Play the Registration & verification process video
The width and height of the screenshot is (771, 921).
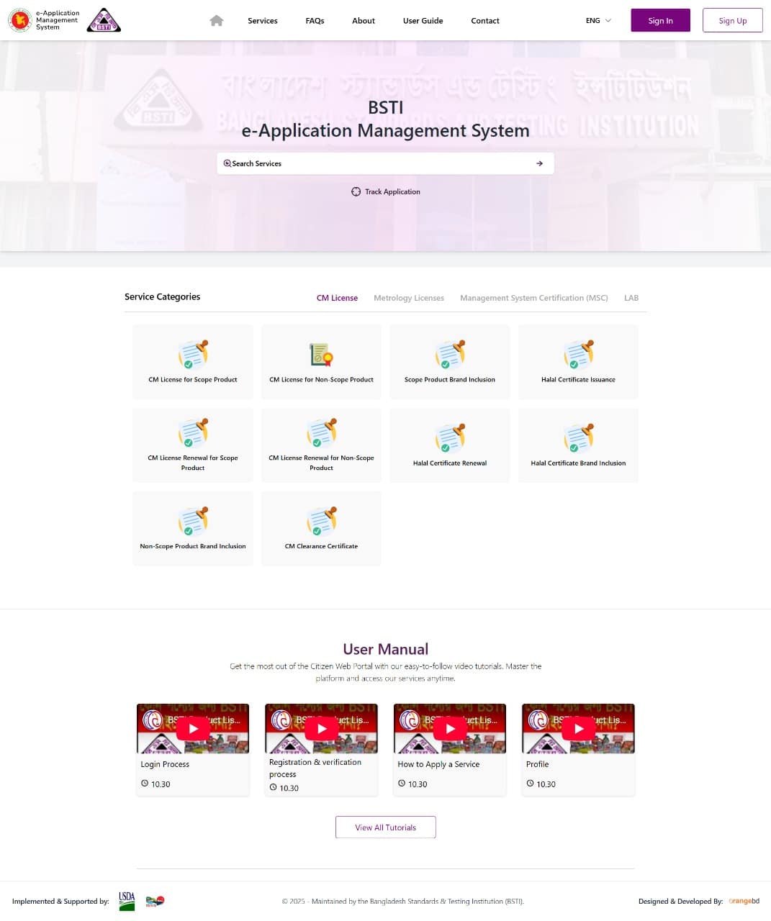pos(320,728)
